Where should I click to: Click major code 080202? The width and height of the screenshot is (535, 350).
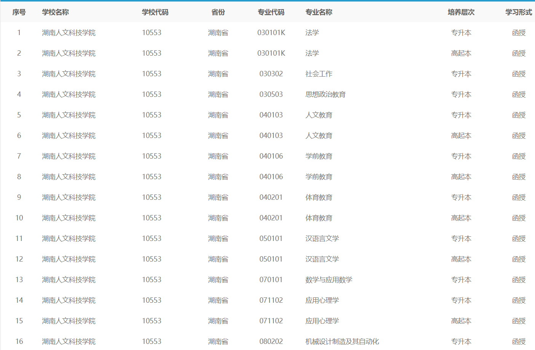pos(271,342)
